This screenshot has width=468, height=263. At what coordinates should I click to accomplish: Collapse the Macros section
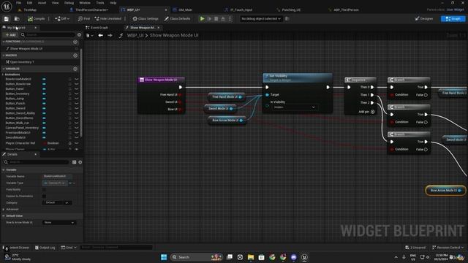(x=3, y=56)
